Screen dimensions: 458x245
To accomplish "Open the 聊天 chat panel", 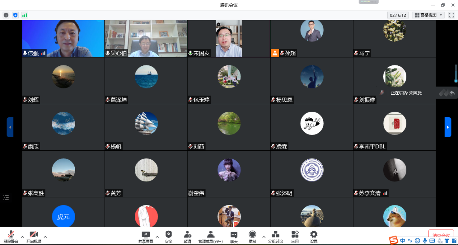I will tap(234, 237).
